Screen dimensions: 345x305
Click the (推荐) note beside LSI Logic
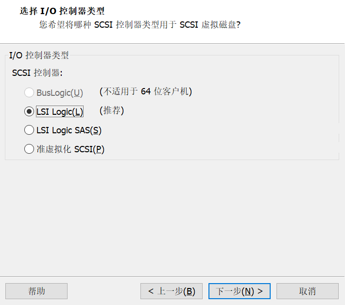[112, 111]
